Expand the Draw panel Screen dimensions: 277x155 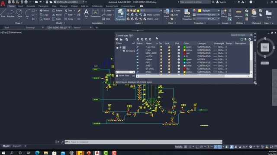click(x=19, y=23)
